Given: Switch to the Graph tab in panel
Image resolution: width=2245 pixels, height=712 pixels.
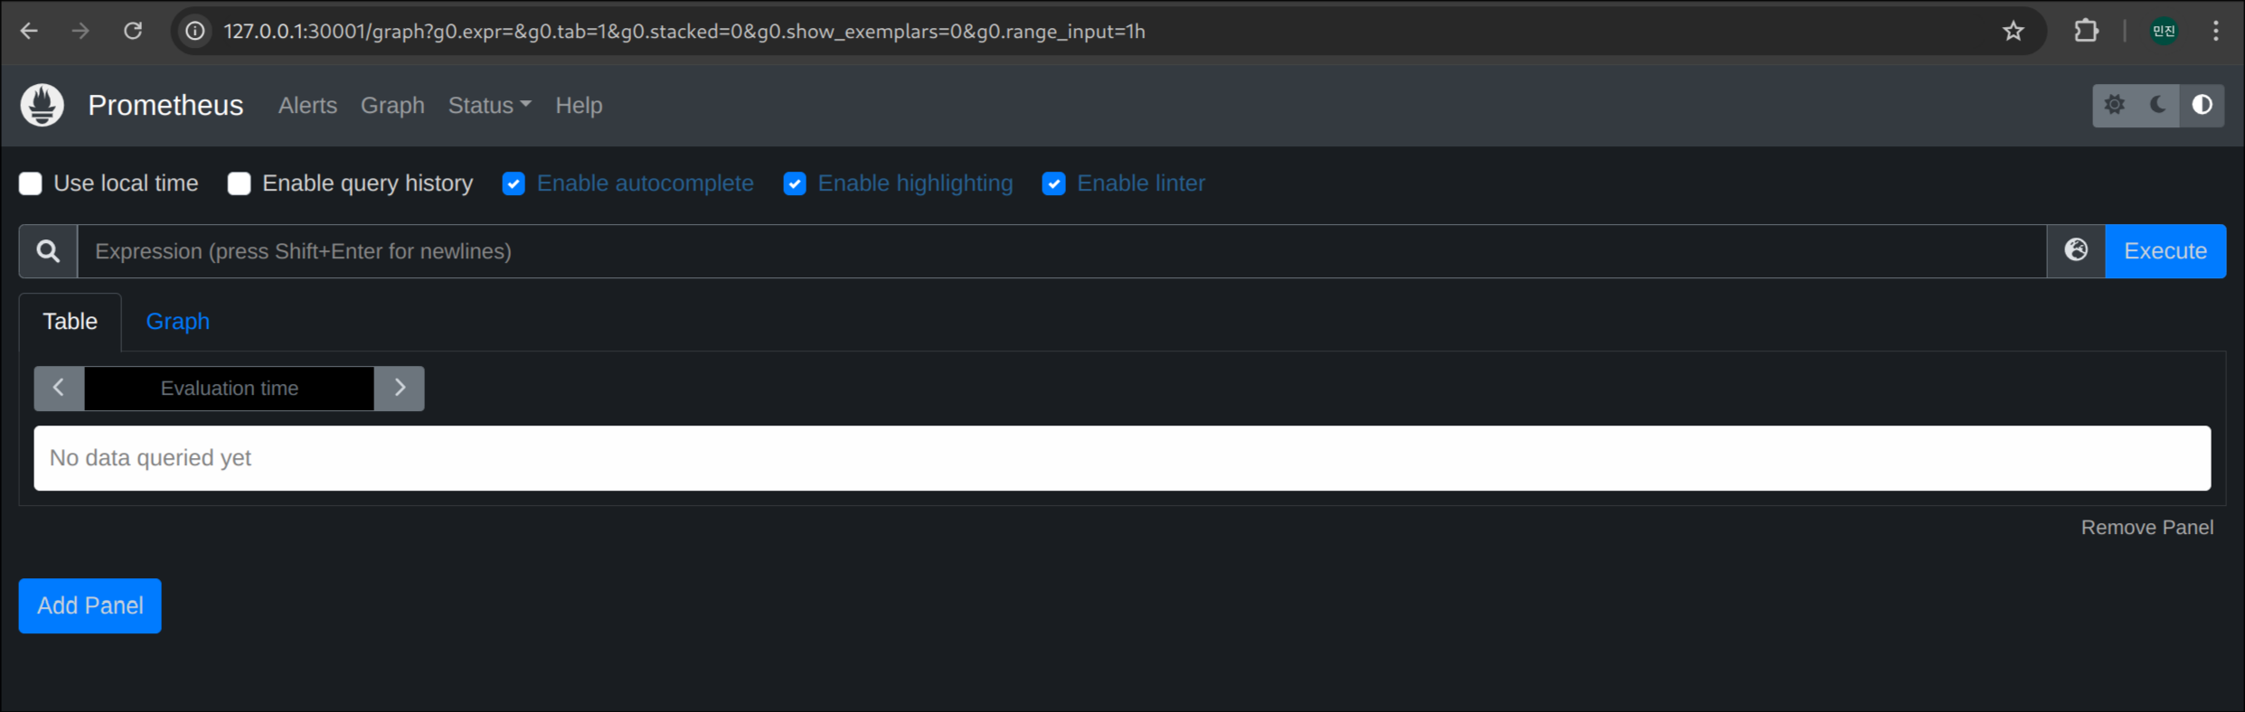Looking at the screenshot, I should 178,322.
